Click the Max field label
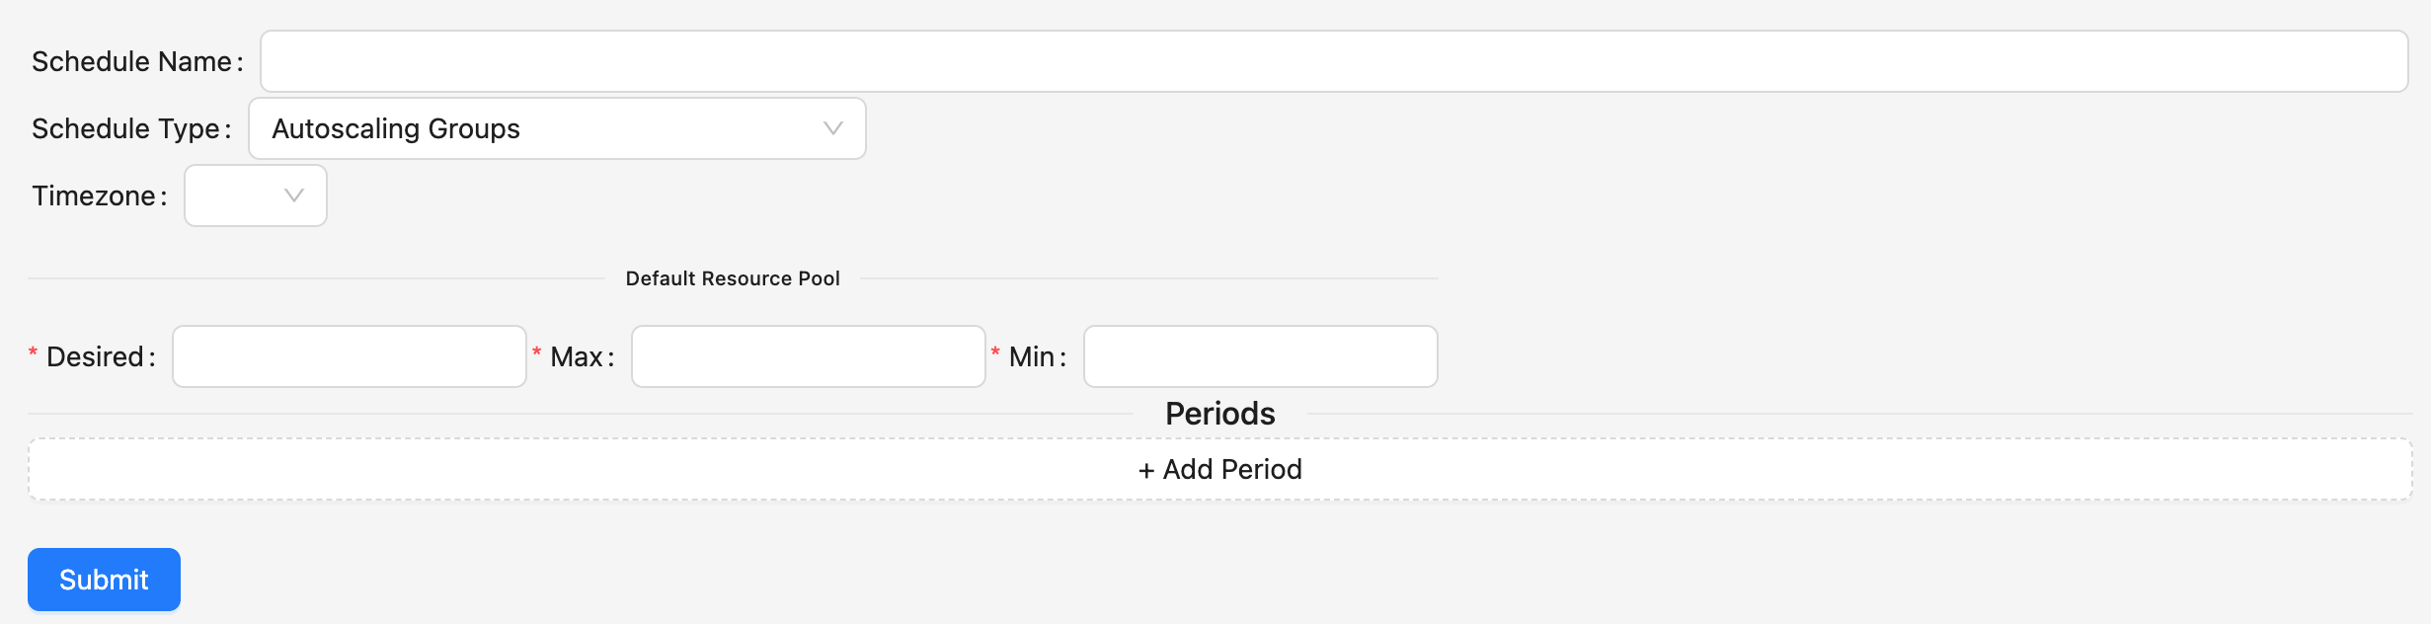 coord(577,356)
